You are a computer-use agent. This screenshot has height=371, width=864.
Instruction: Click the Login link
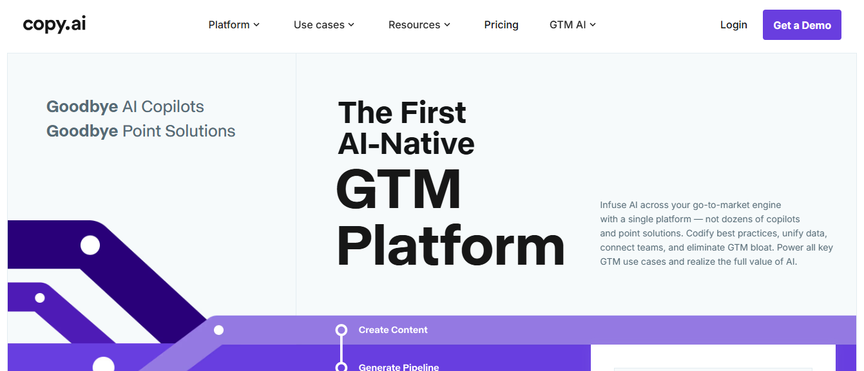click(733, 25)
